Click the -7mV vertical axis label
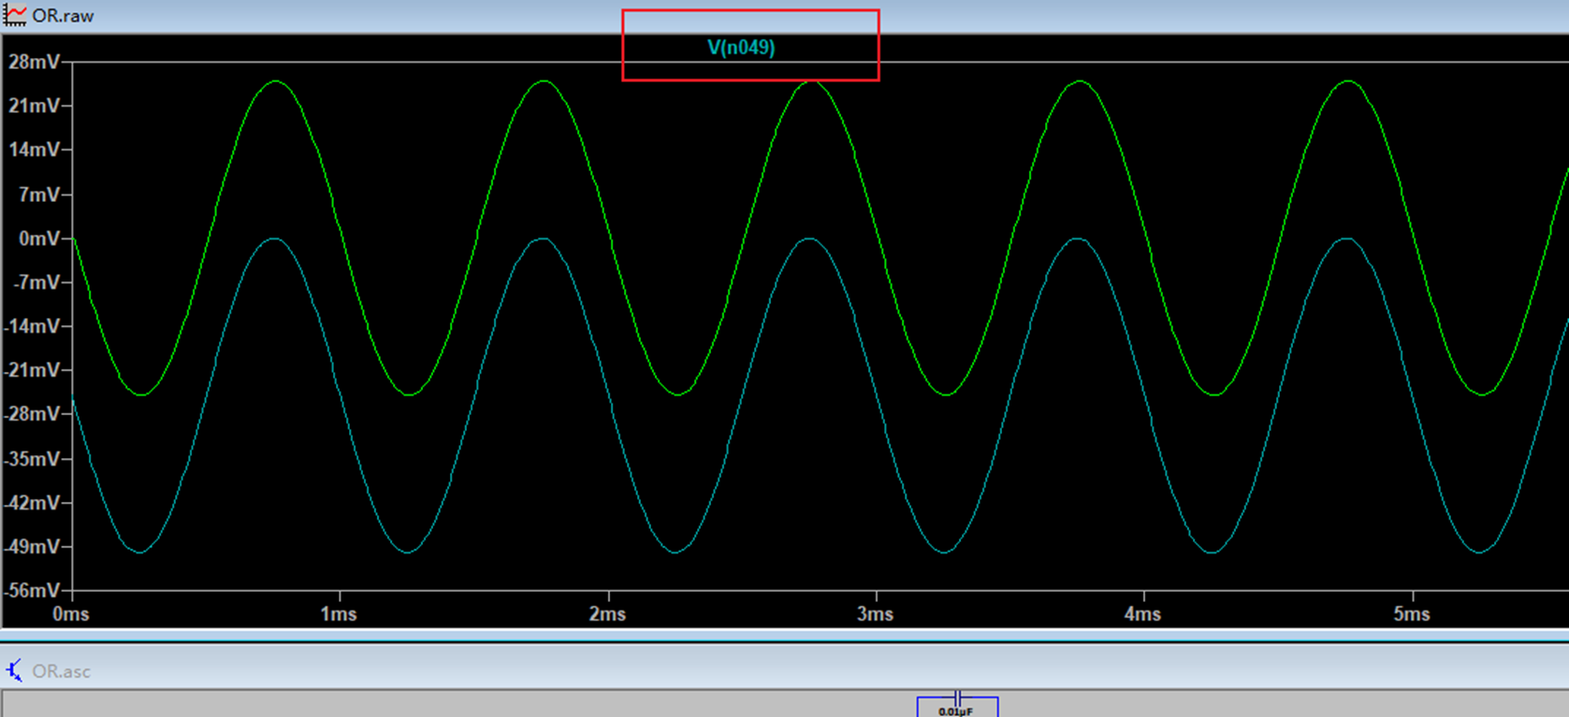The height and width of the screenshot is (717, 1569). point(36,282)
